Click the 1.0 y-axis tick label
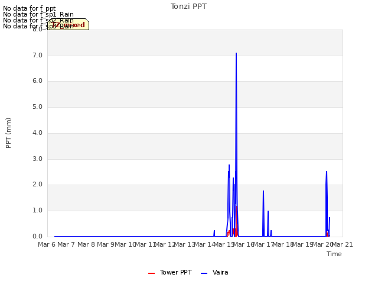The image size is (378, 284). pos(37,211)
